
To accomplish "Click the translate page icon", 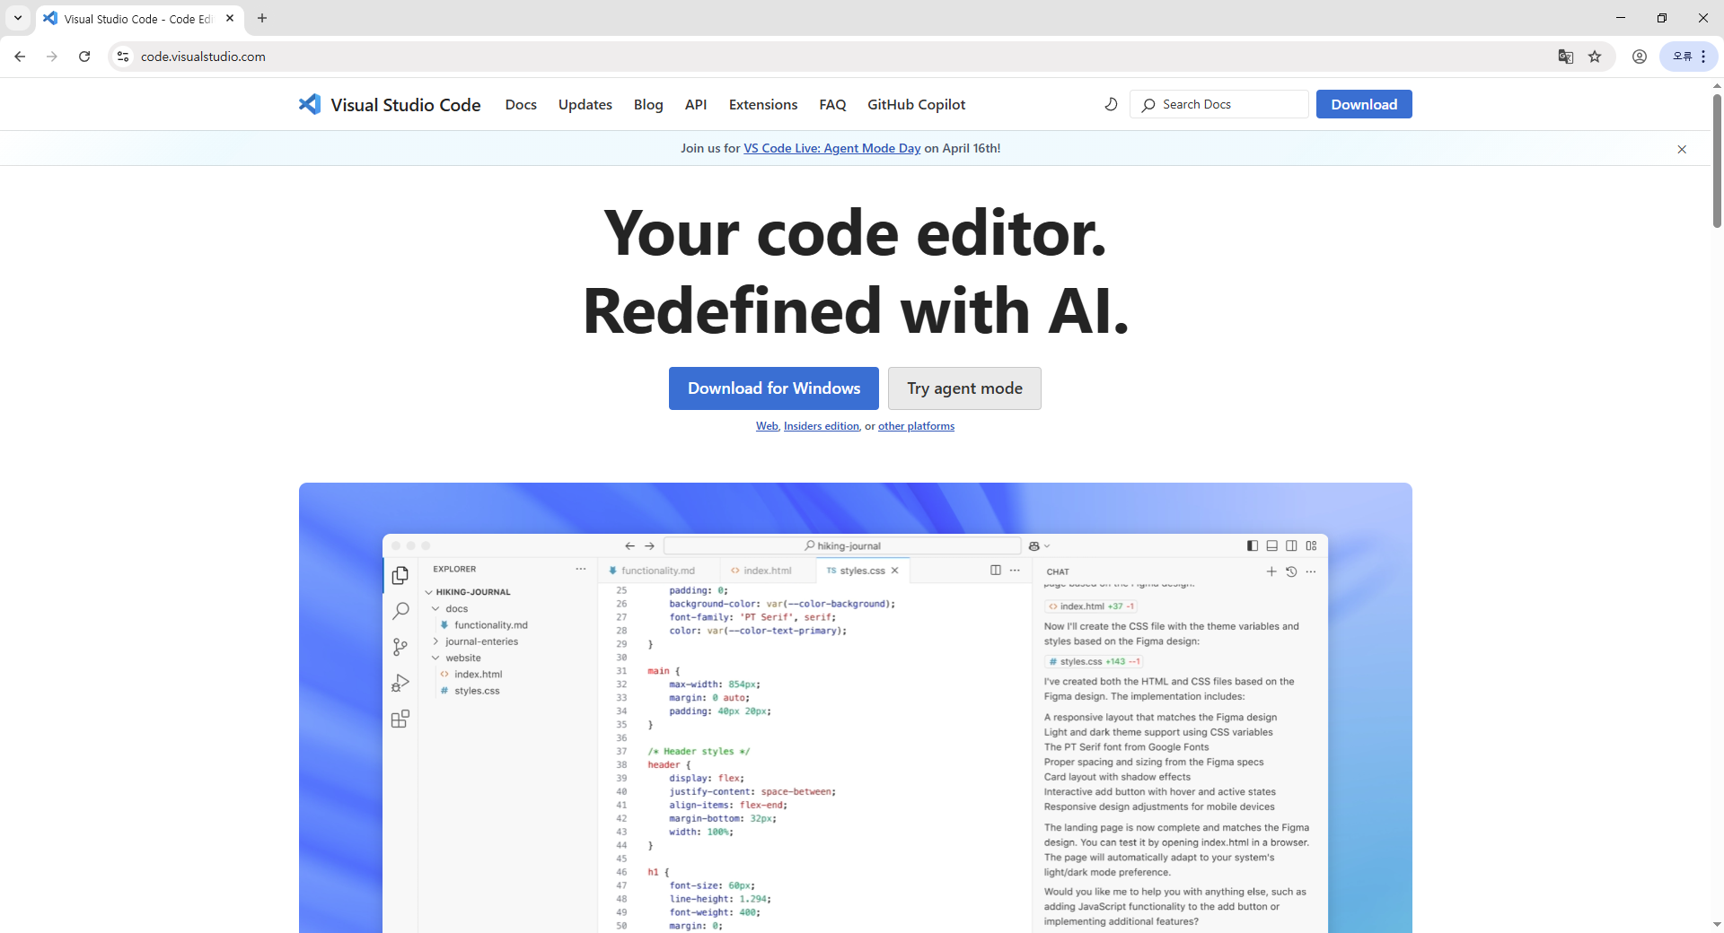I will tap(1566, 57).
